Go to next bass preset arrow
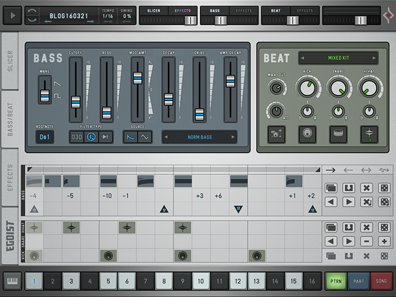This screenshot has height=297, width=396. [233, 137]
